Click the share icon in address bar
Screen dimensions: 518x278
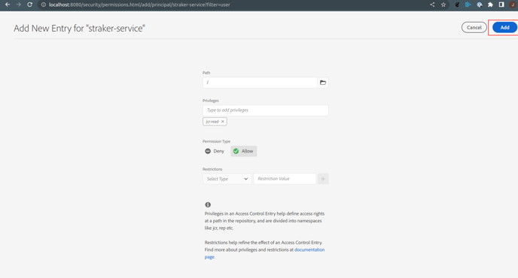click(432, 5)
